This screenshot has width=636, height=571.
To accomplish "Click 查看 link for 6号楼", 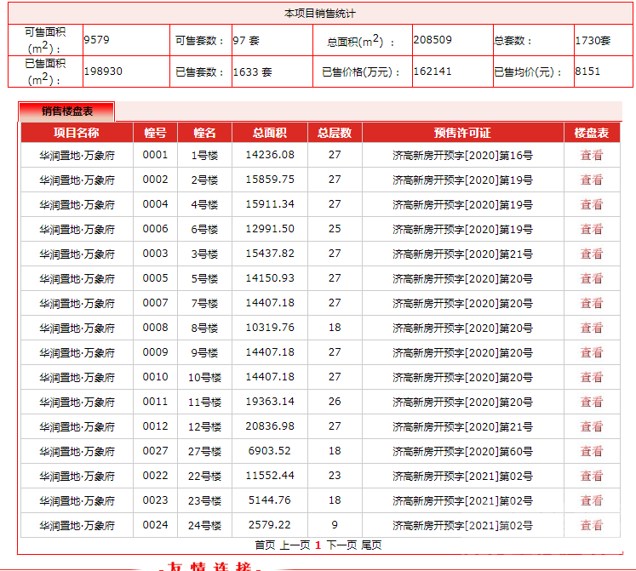I will tap(592, 230).
